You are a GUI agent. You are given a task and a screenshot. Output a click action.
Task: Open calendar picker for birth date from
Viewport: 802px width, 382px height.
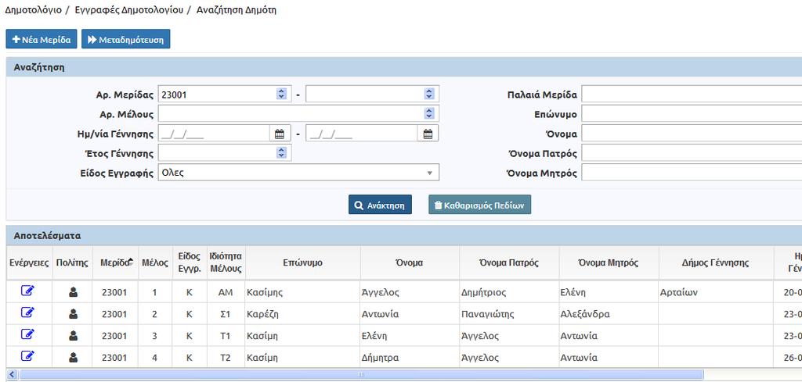click(x=280, y=134)
